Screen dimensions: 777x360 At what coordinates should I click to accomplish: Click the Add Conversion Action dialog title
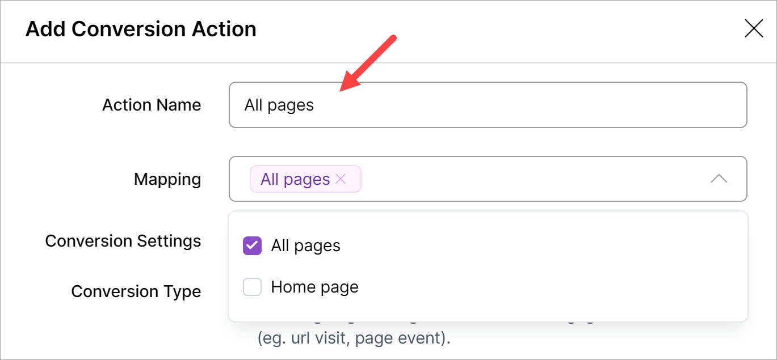(141, 29)
